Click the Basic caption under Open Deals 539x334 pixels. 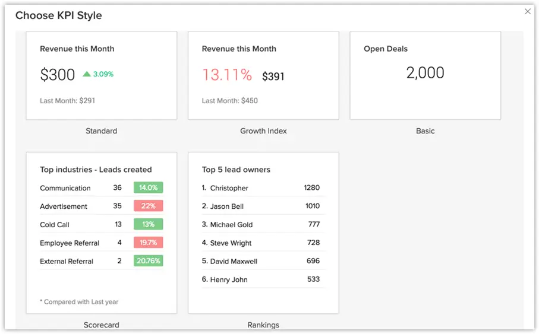coord(425,131)
